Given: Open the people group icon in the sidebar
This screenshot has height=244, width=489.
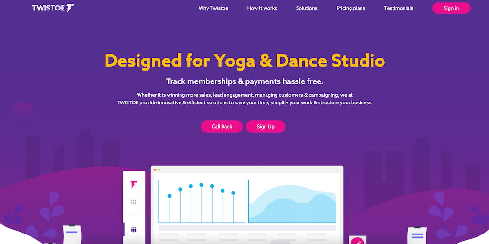Looking at the screenshot, I should point(134,230).
